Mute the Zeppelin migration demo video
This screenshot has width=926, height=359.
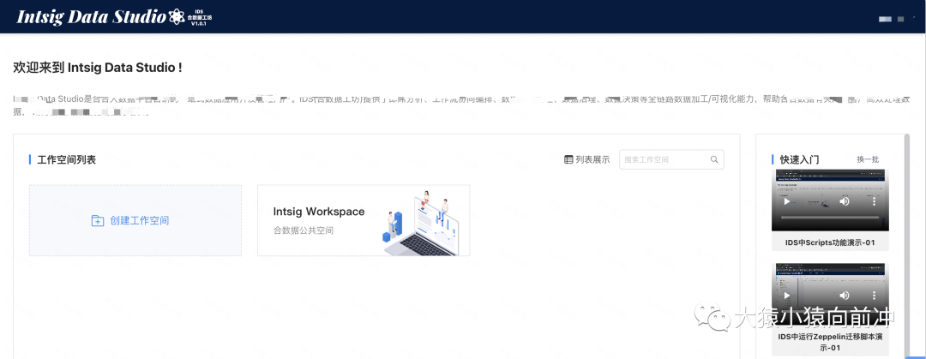(x=845, y=296)
